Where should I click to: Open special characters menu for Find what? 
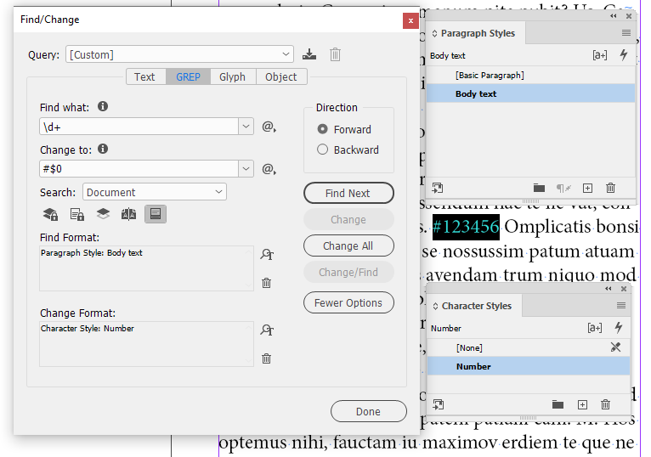pyautogui.click(x=269, y=127)
